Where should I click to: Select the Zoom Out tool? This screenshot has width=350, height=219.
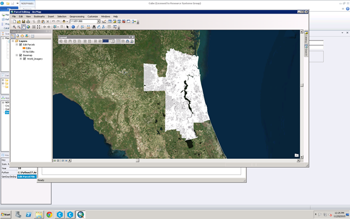pyautogui.click(x=19, y=27)
